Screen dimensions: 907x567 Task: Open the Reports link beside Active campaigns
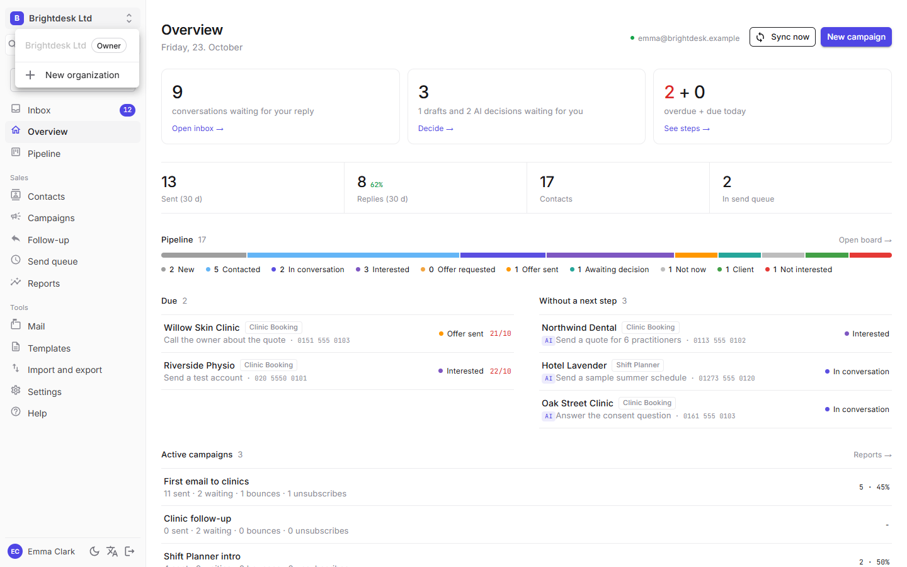pyautogui.click(x=872, y=455)
